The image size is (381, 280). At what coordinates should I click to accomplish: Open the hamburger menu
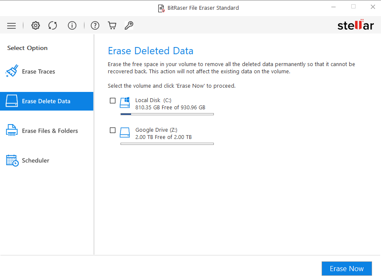(x=11, y=25)
